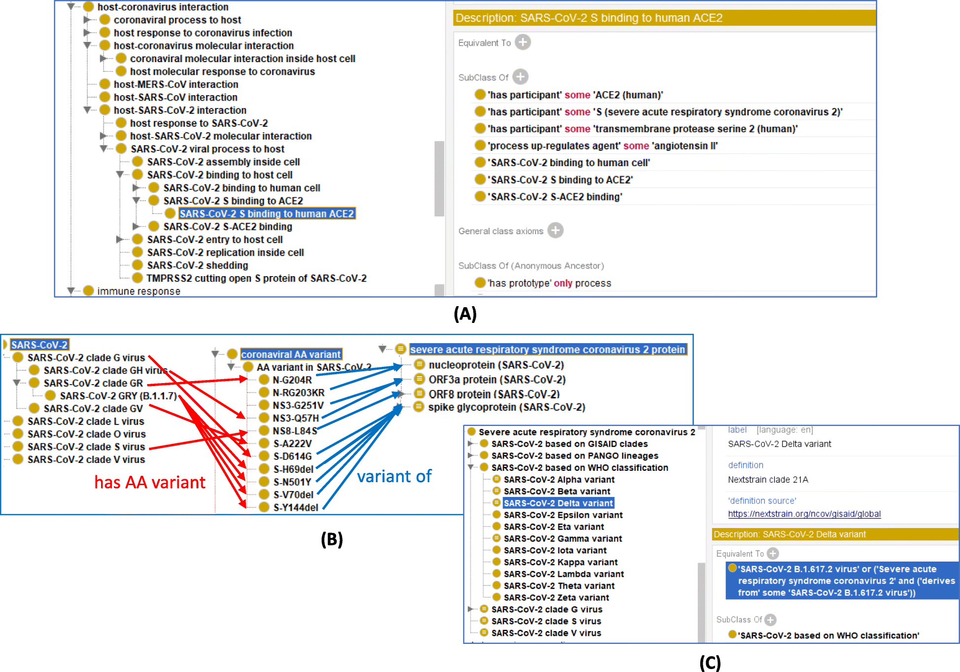Click the Equivalent To plus icon in Delta variant description
Image resolution: width=960 pixels, height=672 pixels.
click(x=773, y=554)
